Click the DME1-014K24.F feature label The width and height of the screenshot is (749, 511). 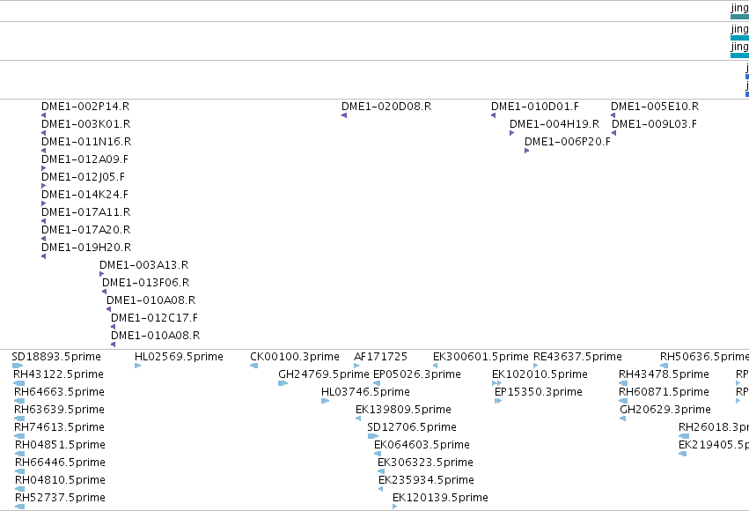[85, 195]
